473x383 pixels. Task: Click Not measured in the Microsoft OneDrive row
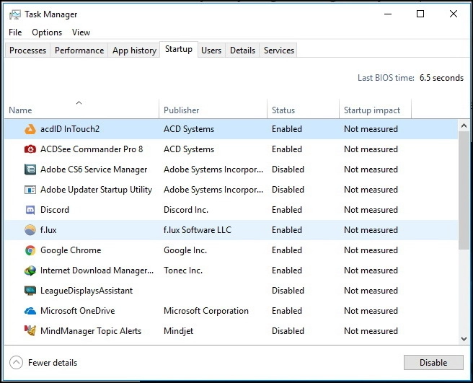371,311
